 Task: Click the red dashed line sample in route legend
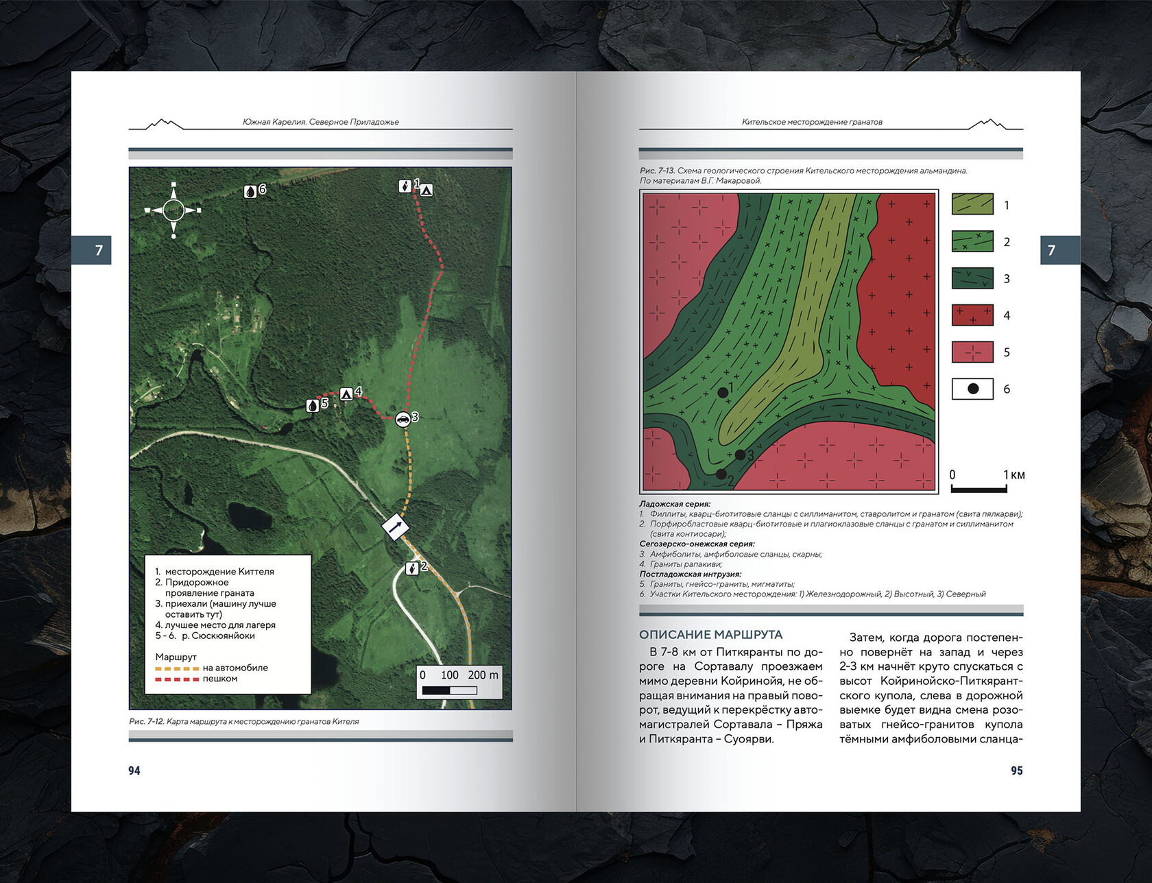(x=177, y=679)
